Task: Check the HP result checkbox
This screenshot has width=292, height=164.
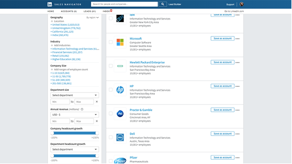Action: point(111,89)
